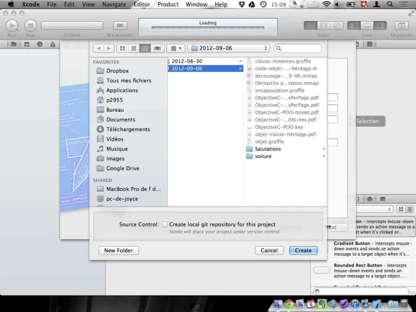416x312 pixels.
Task: Toggle the Navigator pane view button
Action: [354, 26]
